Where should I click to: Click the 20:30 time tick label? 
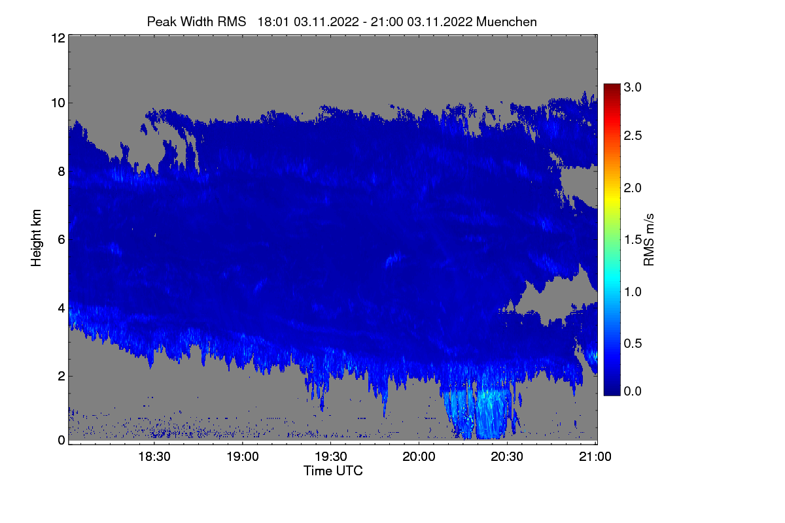point(507,457)
